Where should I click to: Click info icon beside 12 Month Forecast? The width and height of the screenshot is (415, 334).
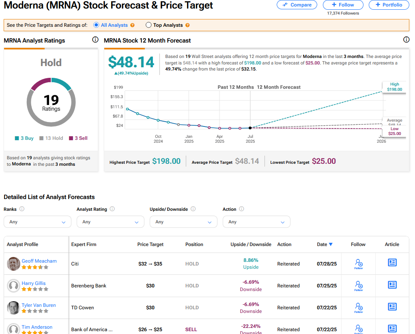[x=406, y=40]
